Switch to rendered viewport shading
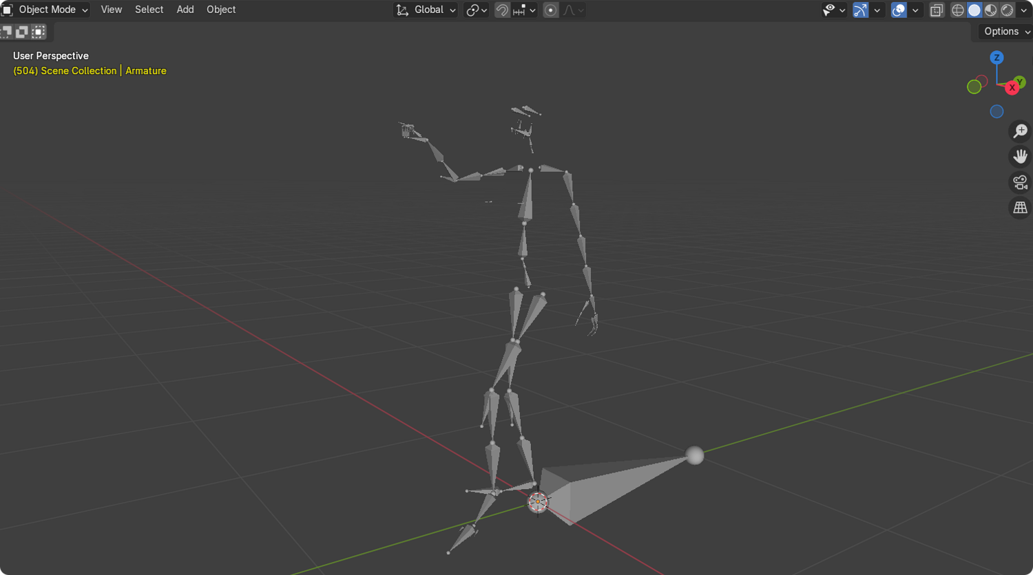The width and height of the screenshot is (1033, 575). pos(1008,10)
